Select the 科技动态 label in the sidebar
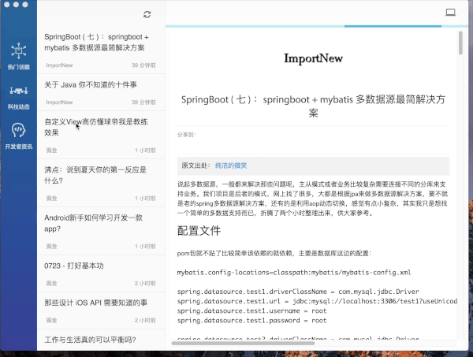The width and height of the screenshot is (473, 357). click(x=18, y=106)
